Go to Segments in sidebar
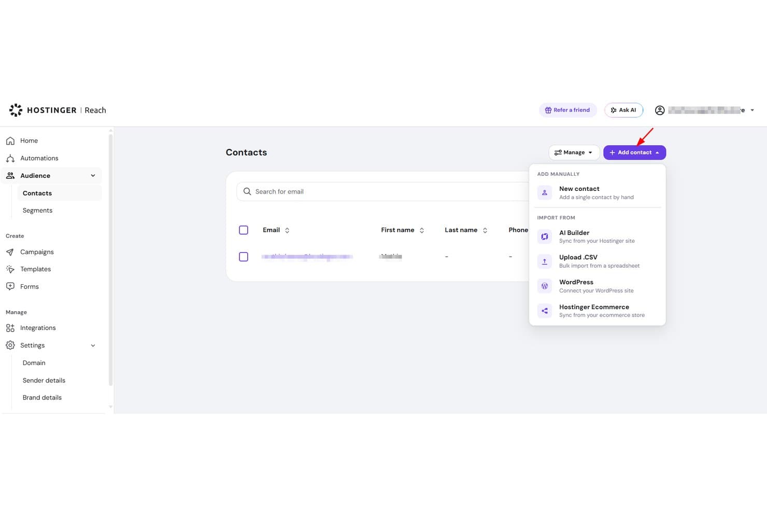Image resolution: width=767 pixels, height=512 pixels. tap(37, 211)
